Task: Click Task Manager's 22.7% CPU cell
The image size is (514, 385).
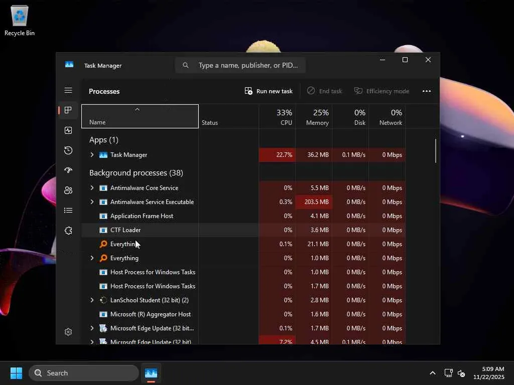Action: (x=277, y=154)
